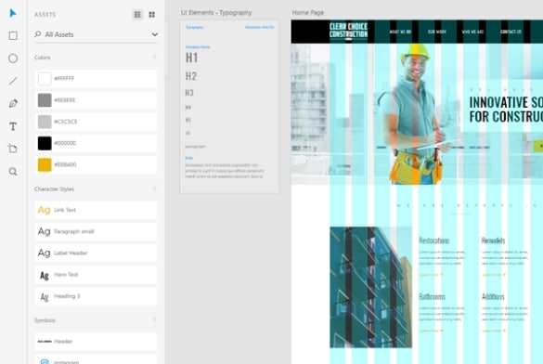Select the Instagram symbol in Assets

96,359
